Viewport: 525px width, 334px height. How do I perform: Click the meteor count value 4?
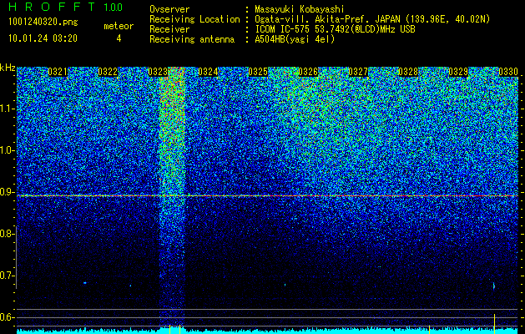pos(119,38)
